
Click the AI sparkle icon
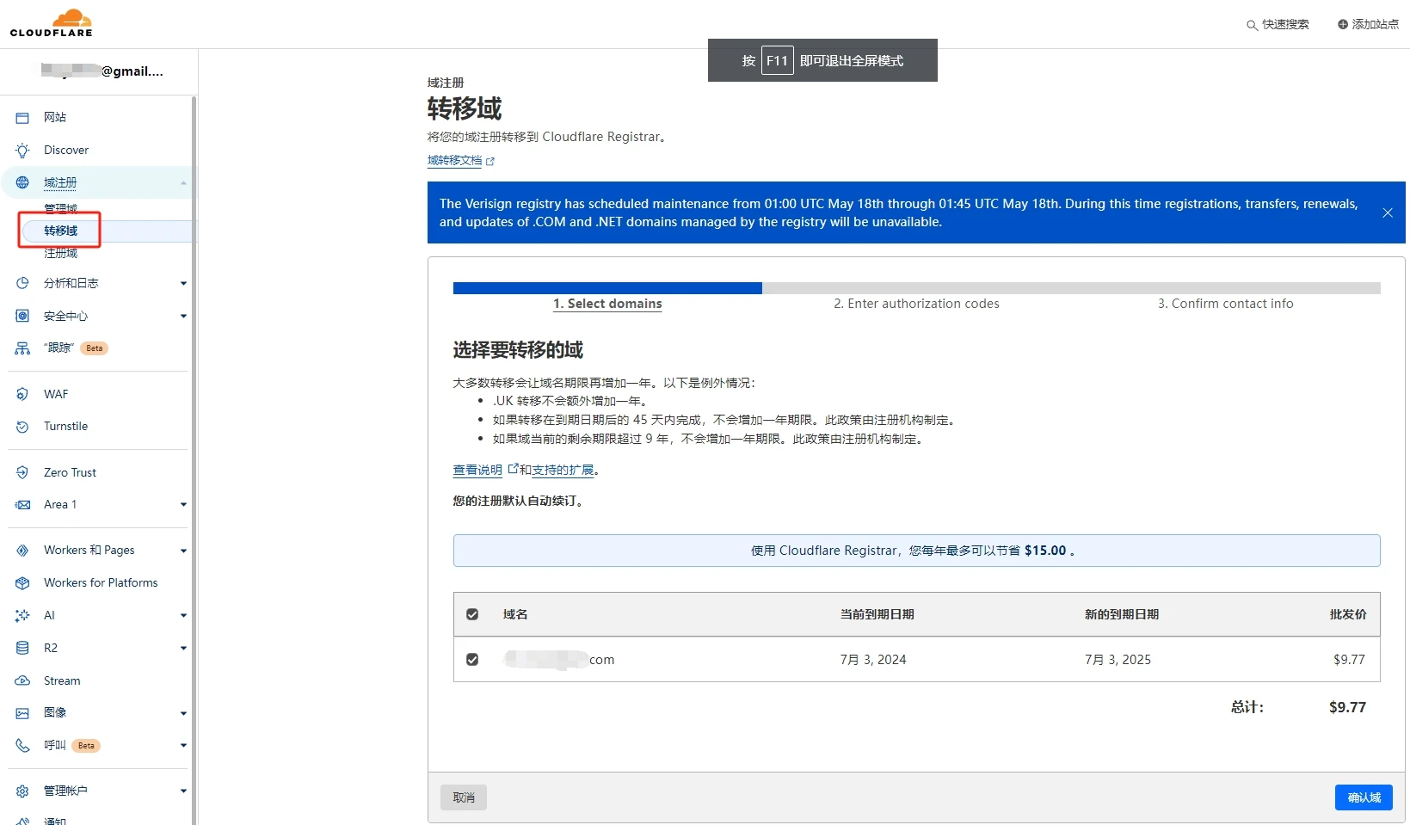click(x=22, y=616)
